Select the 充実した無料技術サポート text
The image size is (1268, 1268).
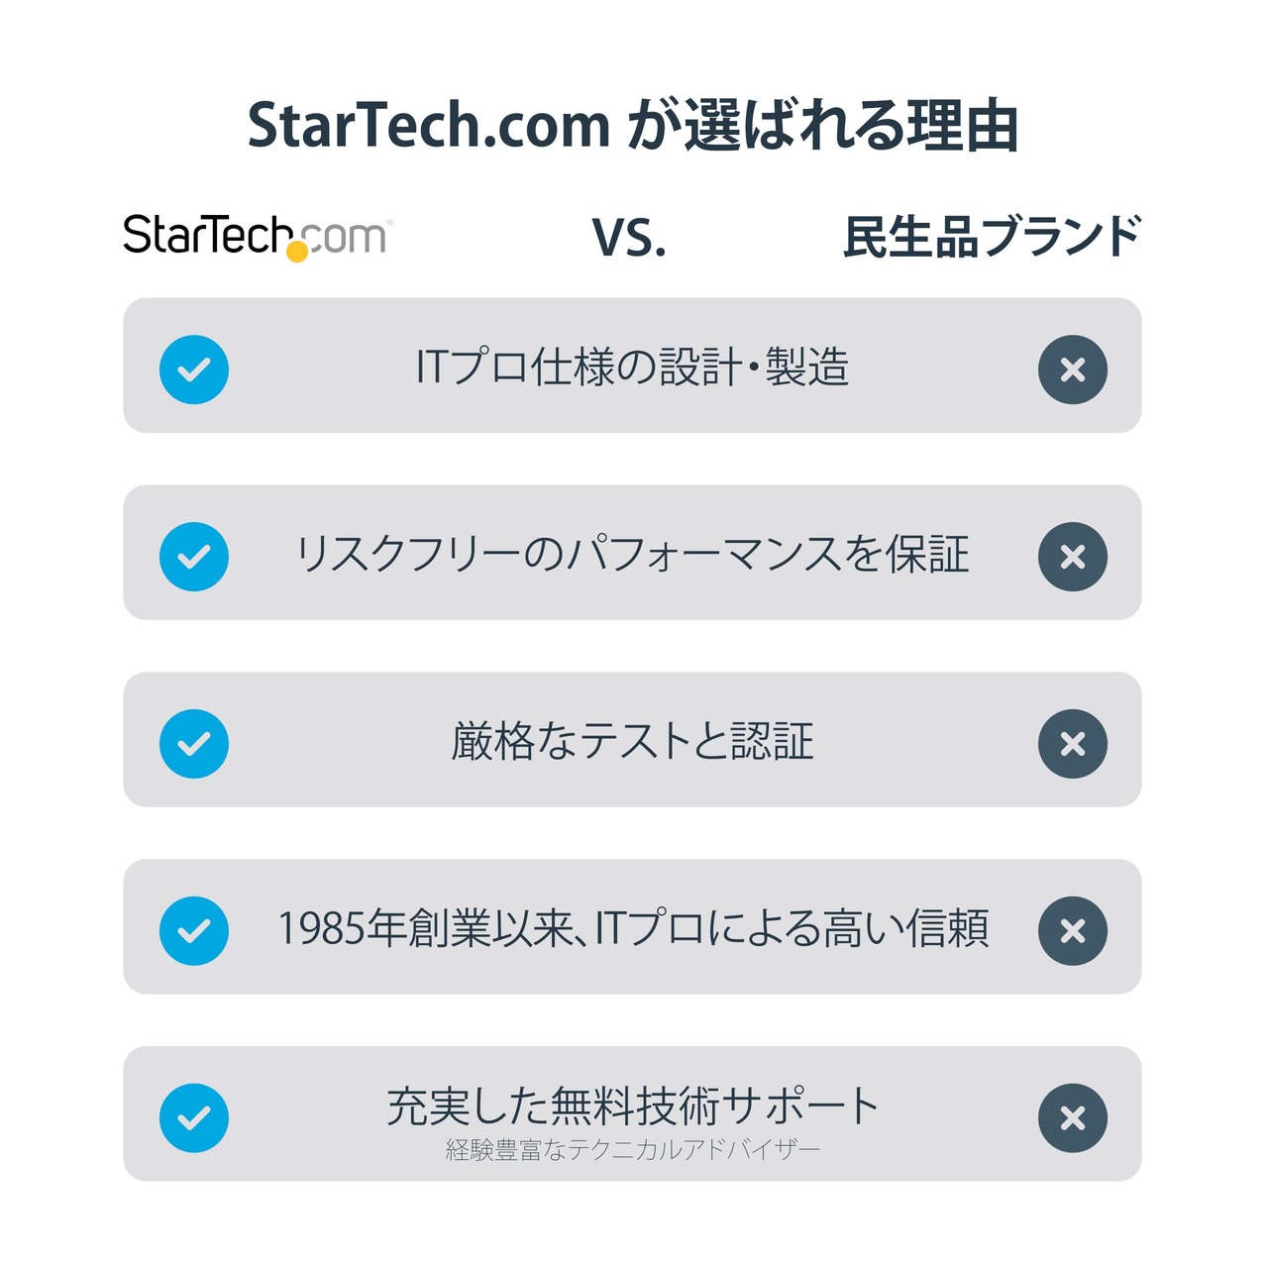(x=632, y=1107)
